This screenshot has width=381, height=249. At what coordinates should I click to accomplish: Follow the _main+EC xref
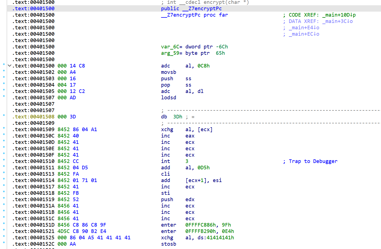(x=304, y=34)
